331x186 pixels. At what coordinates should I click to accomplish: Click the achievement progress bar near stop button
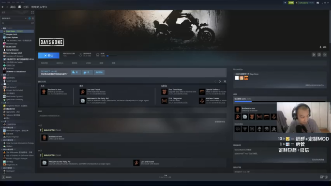pyautogui.click(x=112, y=56)
